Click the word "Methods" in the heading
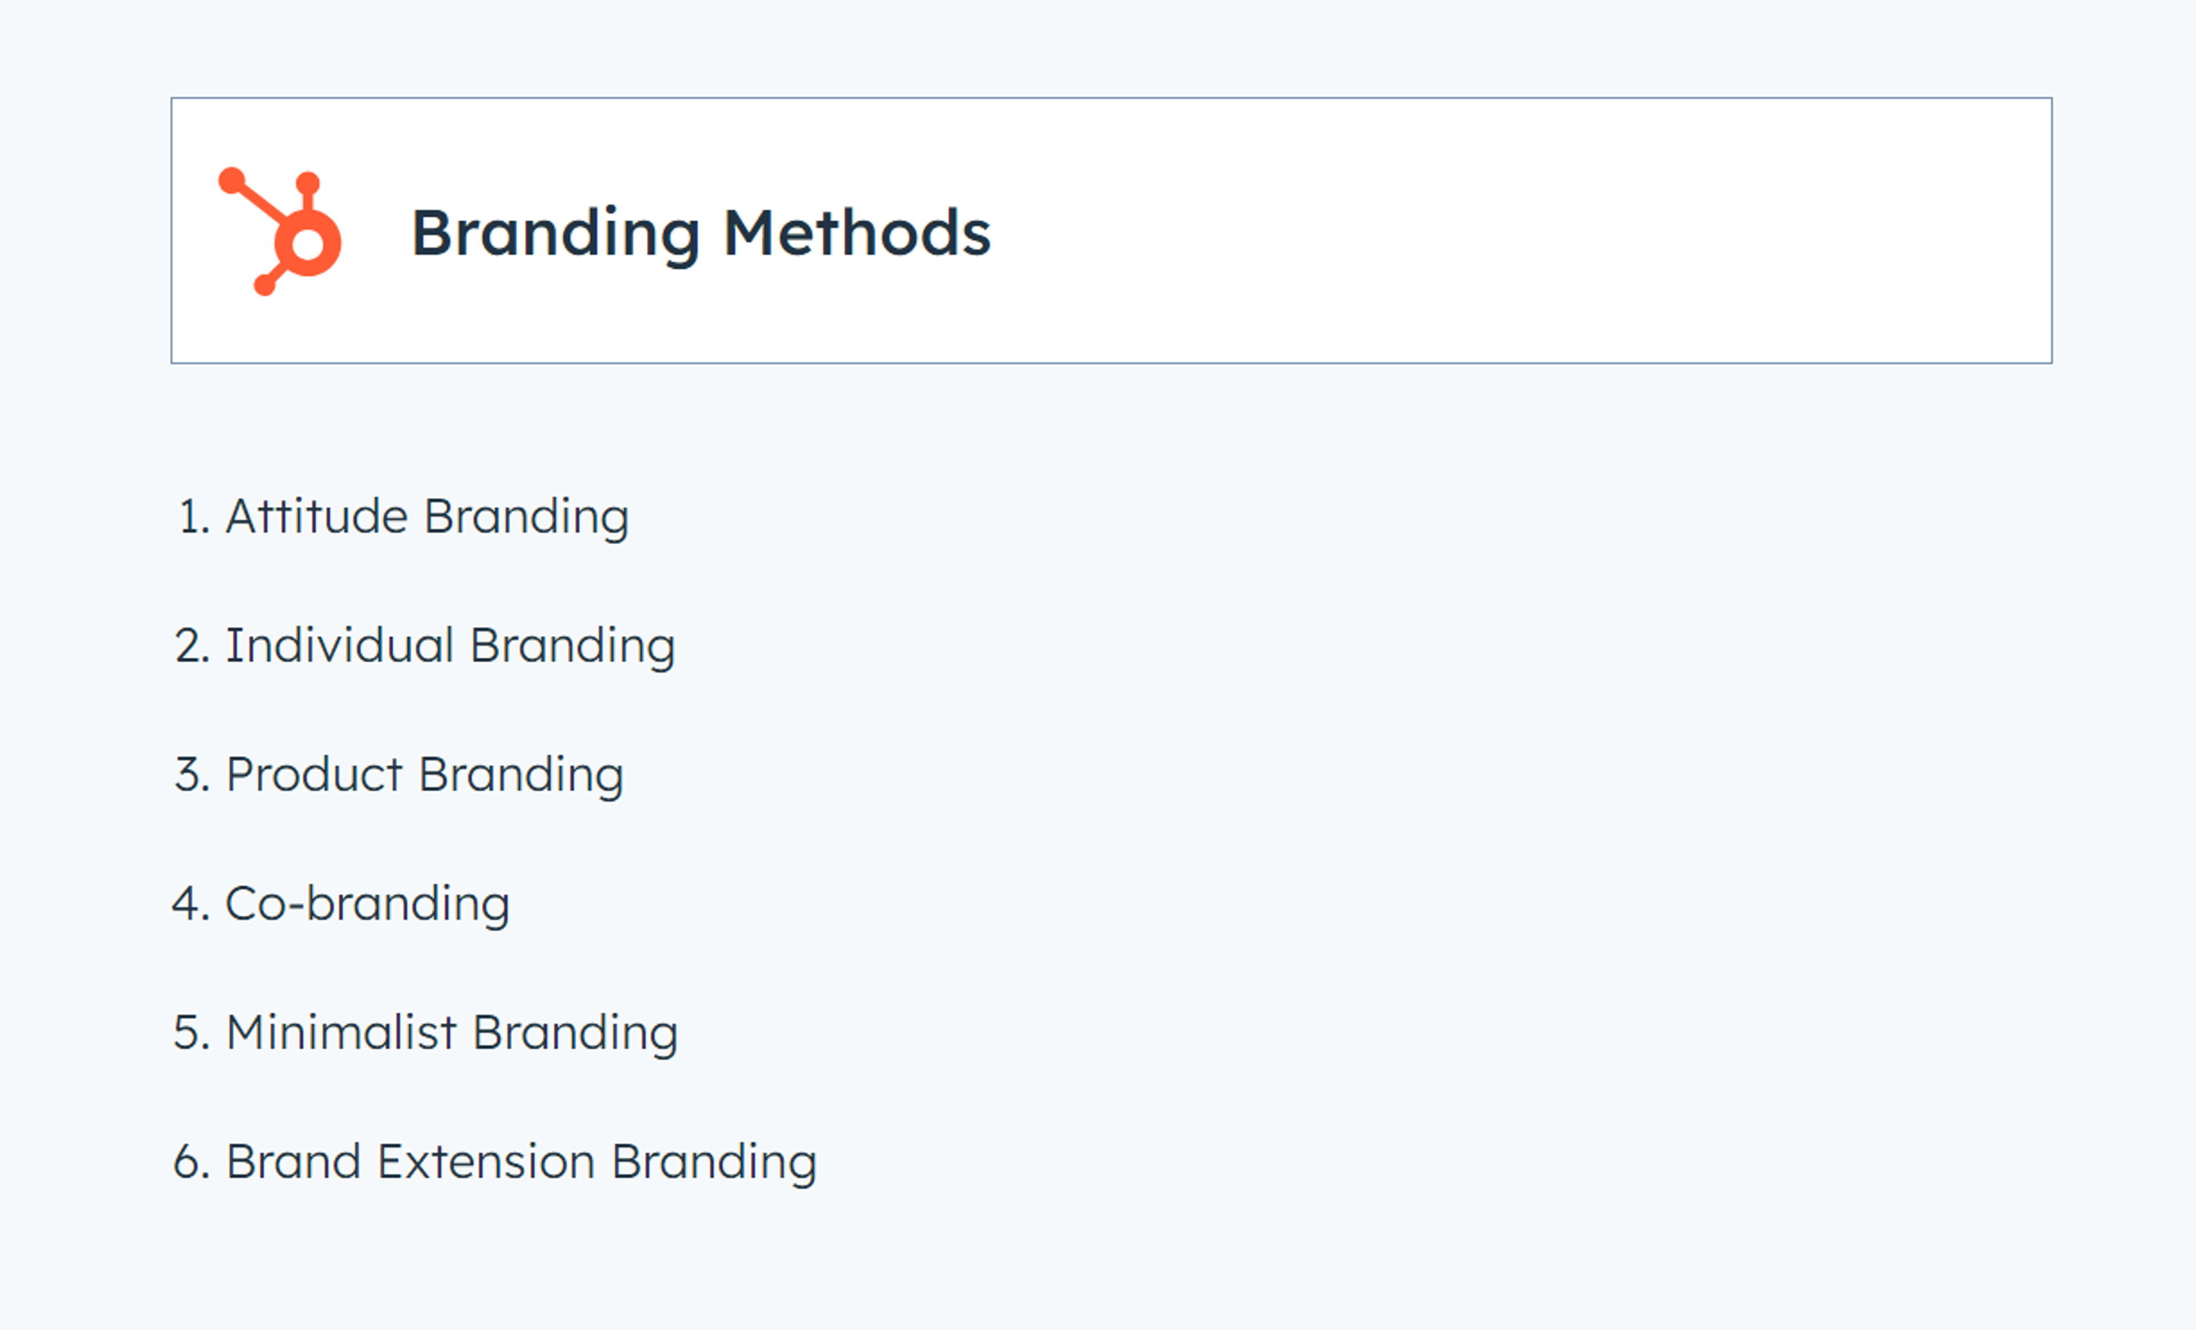2196x1330 pixels. [856, 233]
